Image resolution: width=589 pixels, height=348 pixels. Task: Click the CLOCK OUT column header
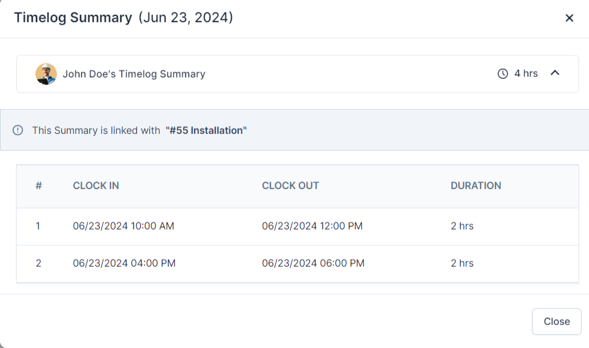coord(290,185)
